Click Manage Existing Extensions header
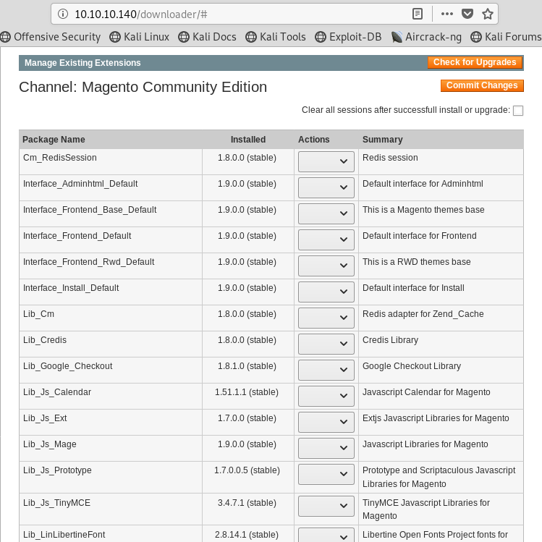Screen dimensions: 542x542 coord(82,63)
